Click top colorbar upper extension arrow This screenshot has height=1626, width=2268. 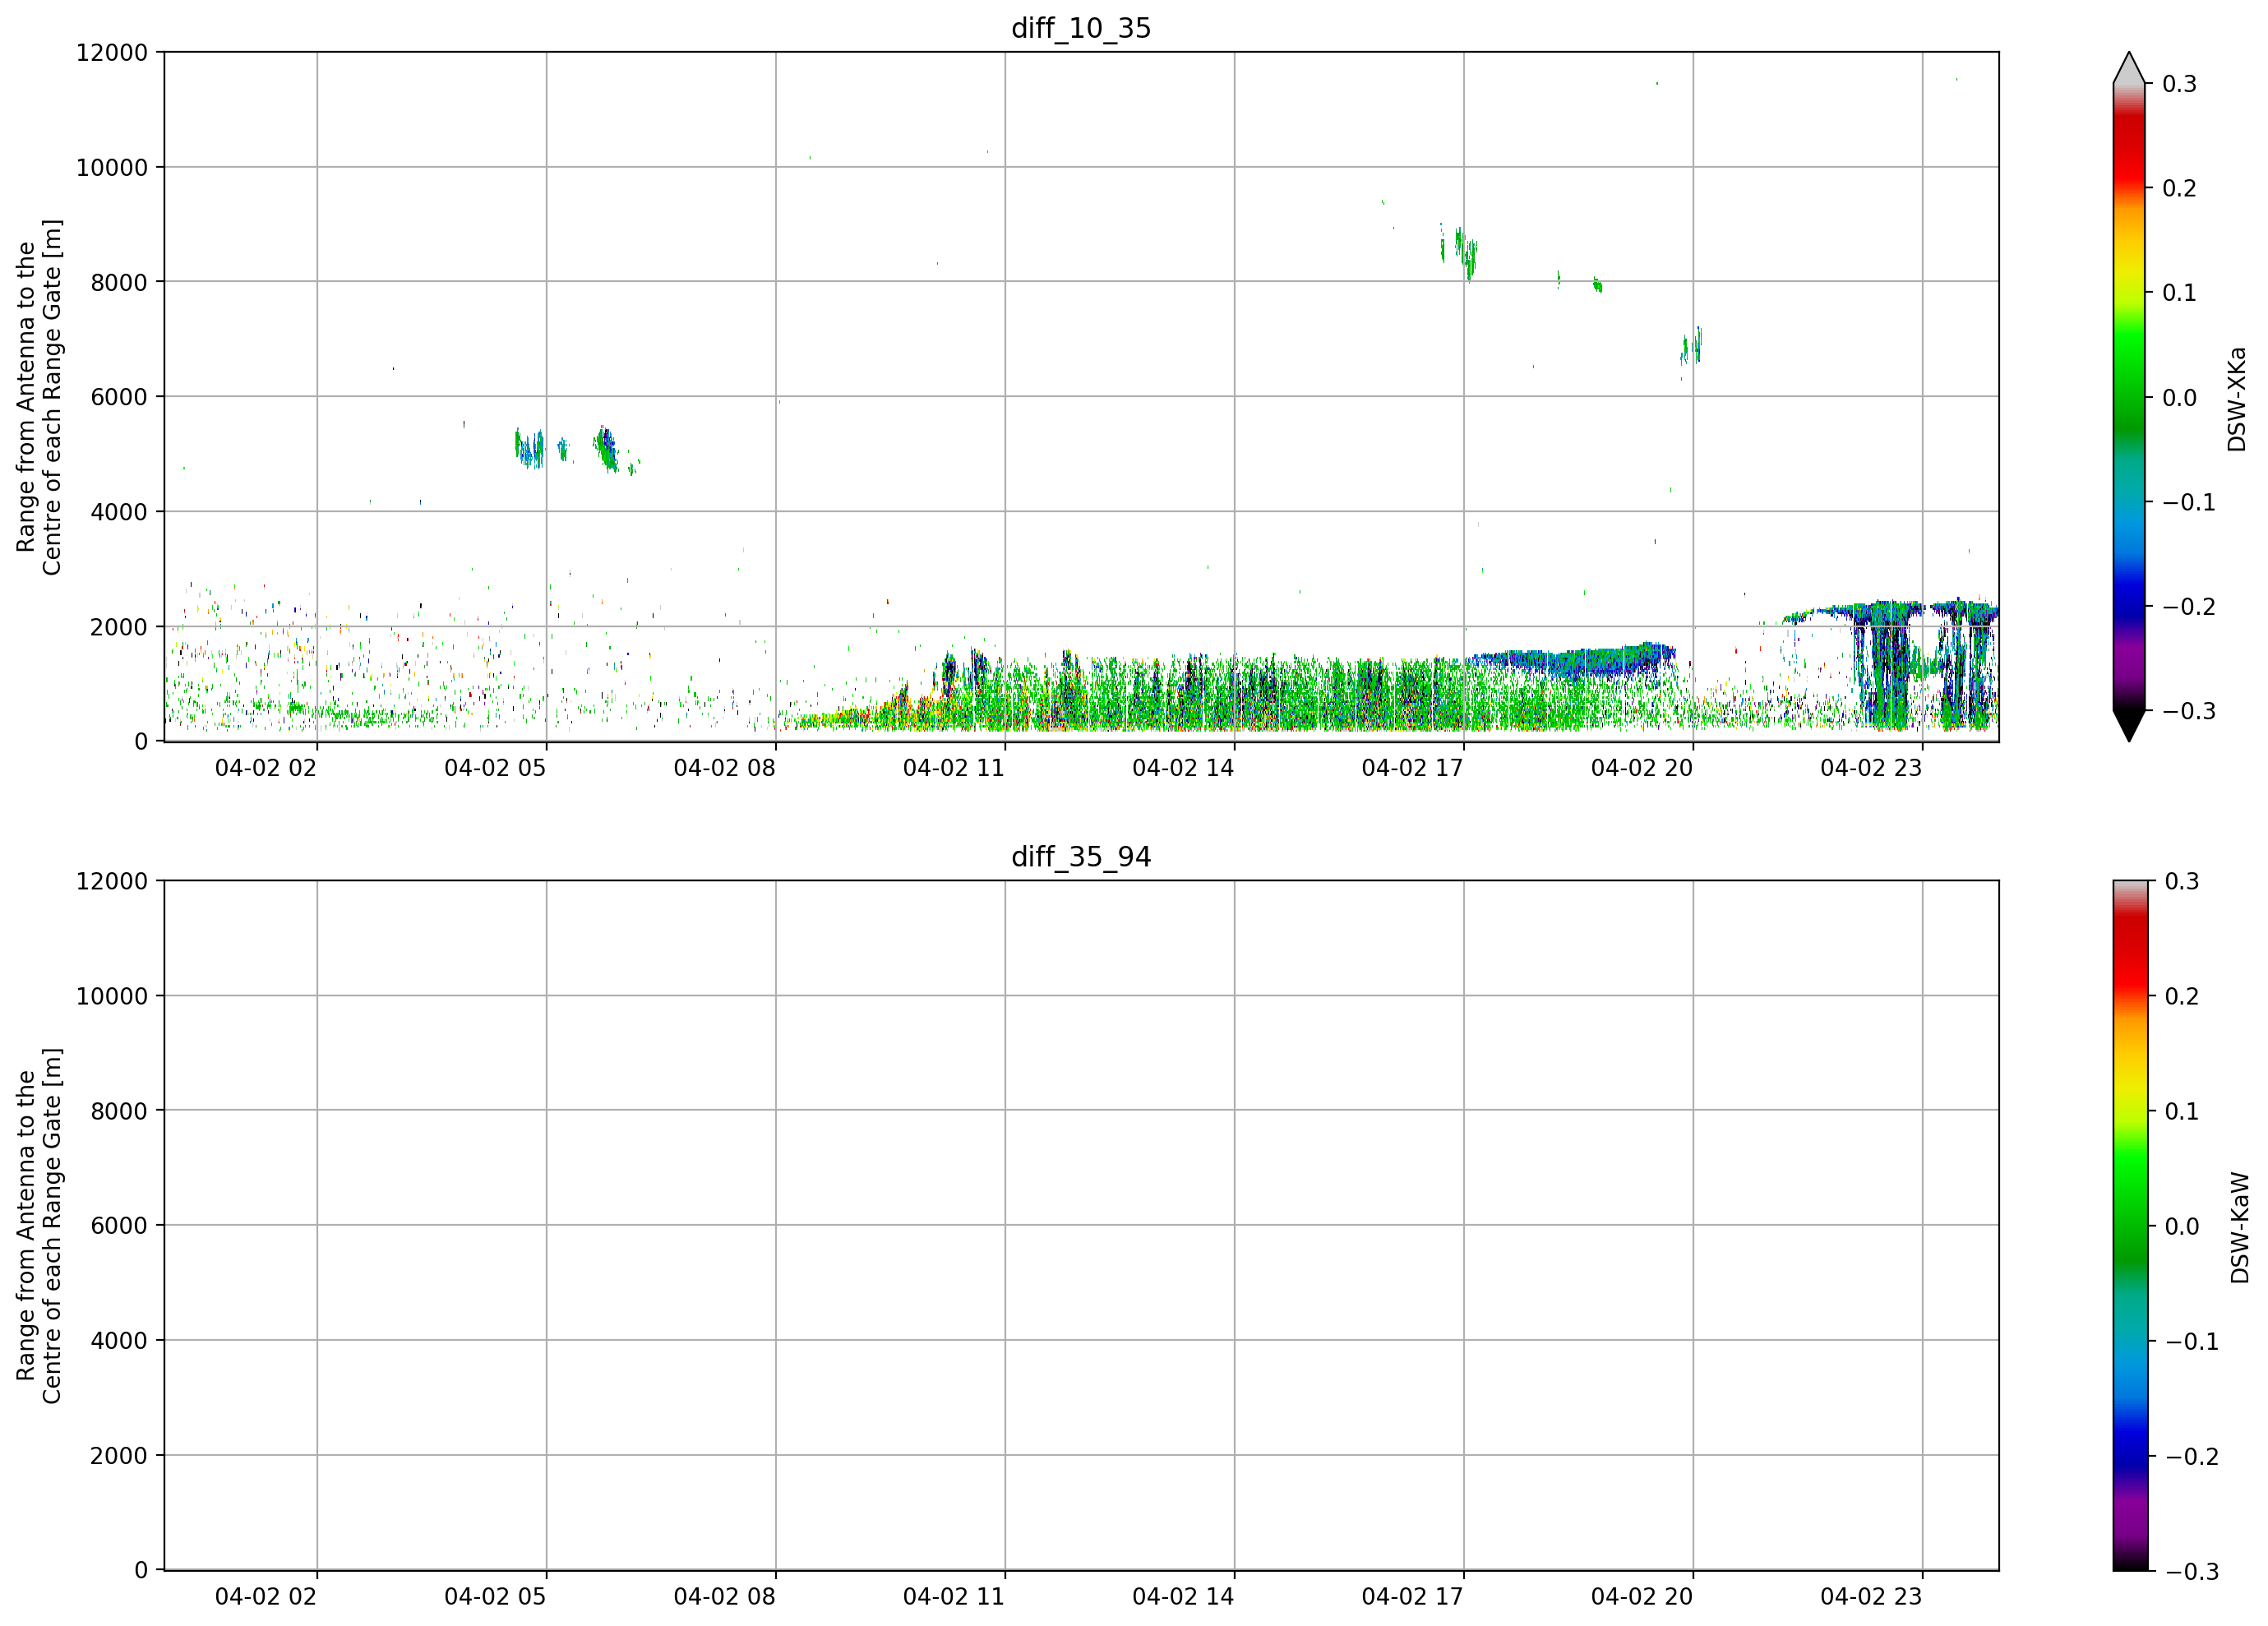[x=2129, y=68]
